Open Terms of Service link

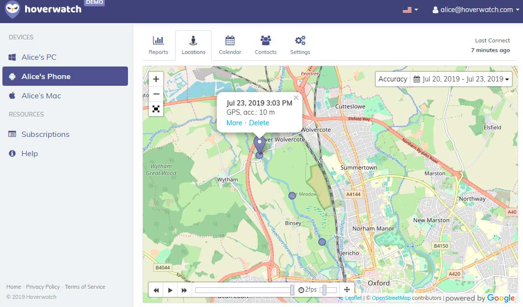[85, 287]
